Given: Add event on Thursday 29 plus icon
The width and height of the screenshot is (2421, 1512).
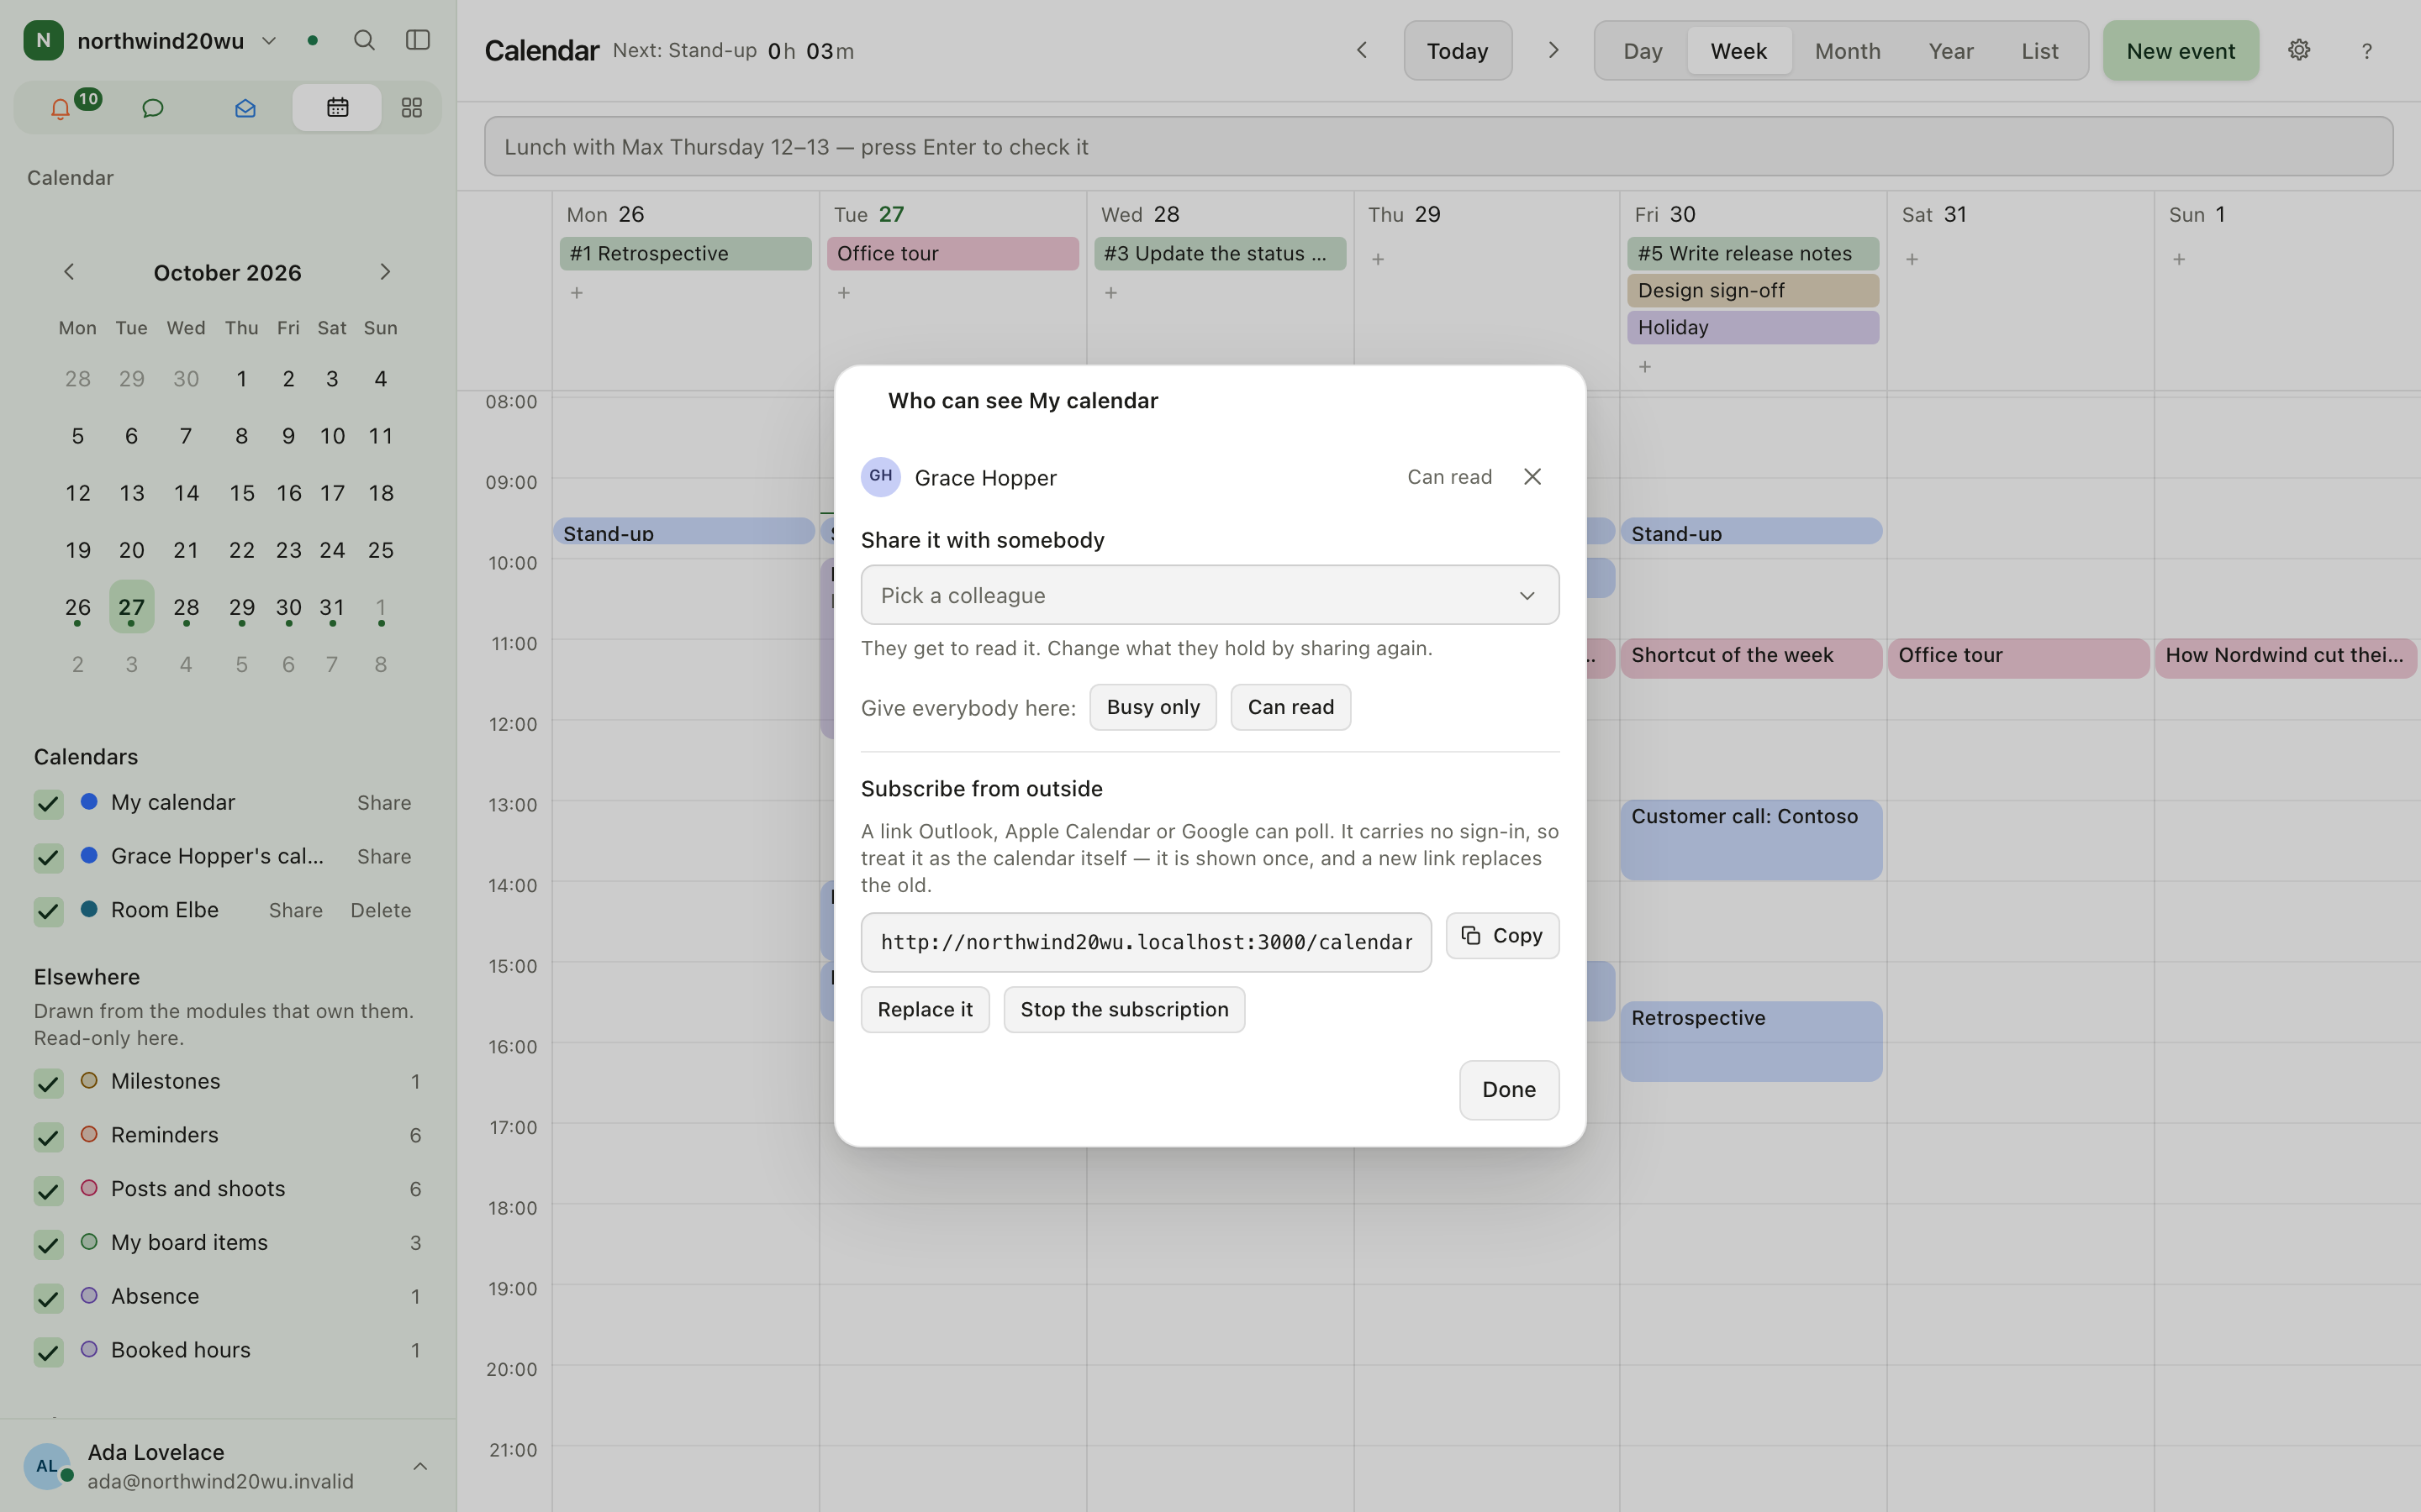Looking at the screenshot, I should pyautogui.click(x=1378, y=260).
